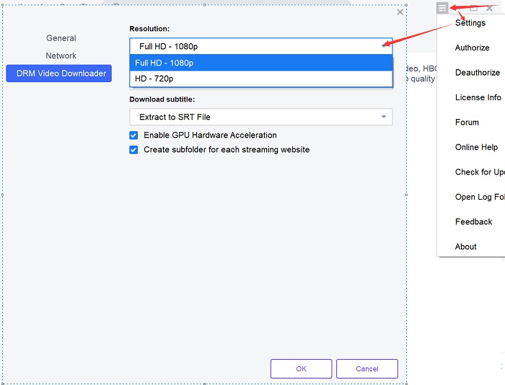This screenshot has height=385, width=505.
Task: Open Online Help menu entry
Action: point(476,147)
